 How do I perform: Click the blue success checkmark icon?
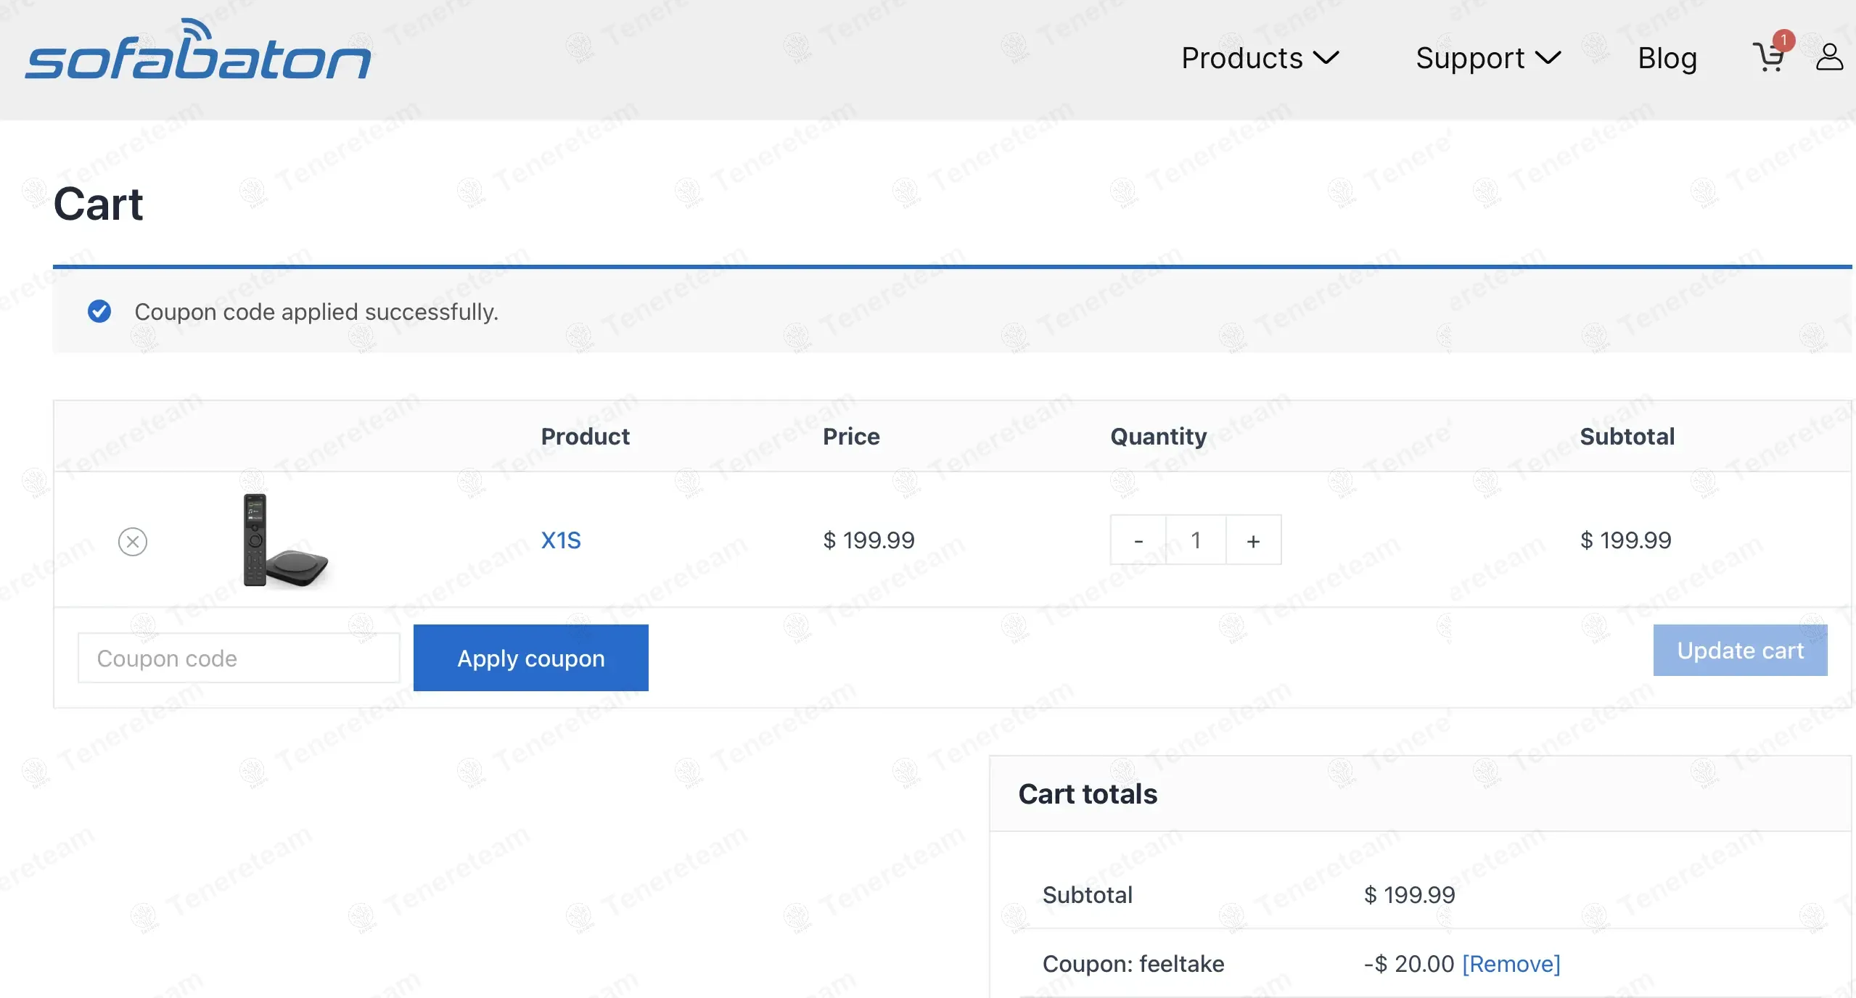(99, 311)
